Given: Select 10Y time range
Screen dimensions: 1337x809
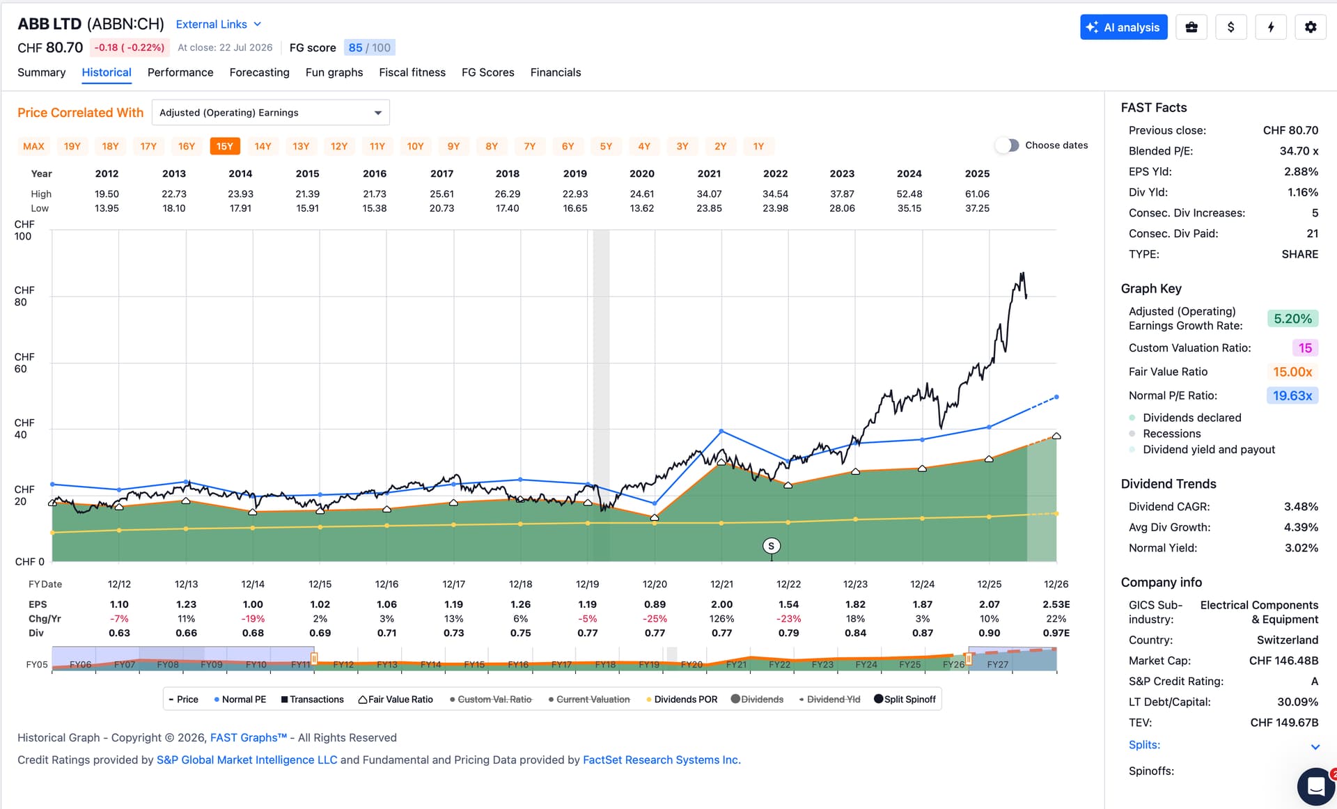Looking at the screenshot, I should 415,146.
